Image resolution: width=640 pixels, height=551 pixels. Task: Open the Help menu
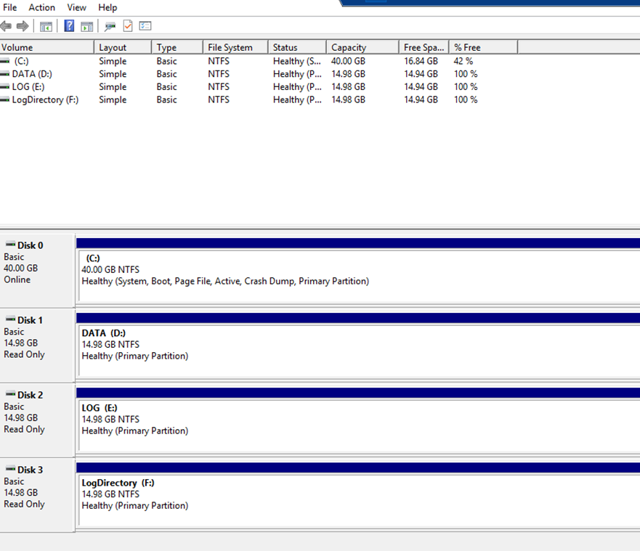108,7
